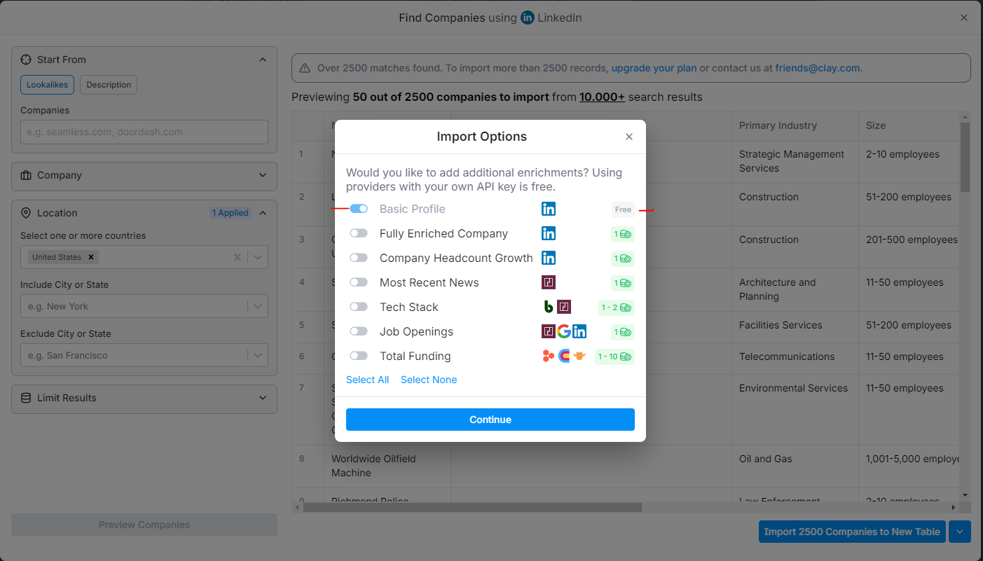This screenshot has height=561, width=983.
Task: Close the Import Options dialog
Action: (x=628, y=137)
